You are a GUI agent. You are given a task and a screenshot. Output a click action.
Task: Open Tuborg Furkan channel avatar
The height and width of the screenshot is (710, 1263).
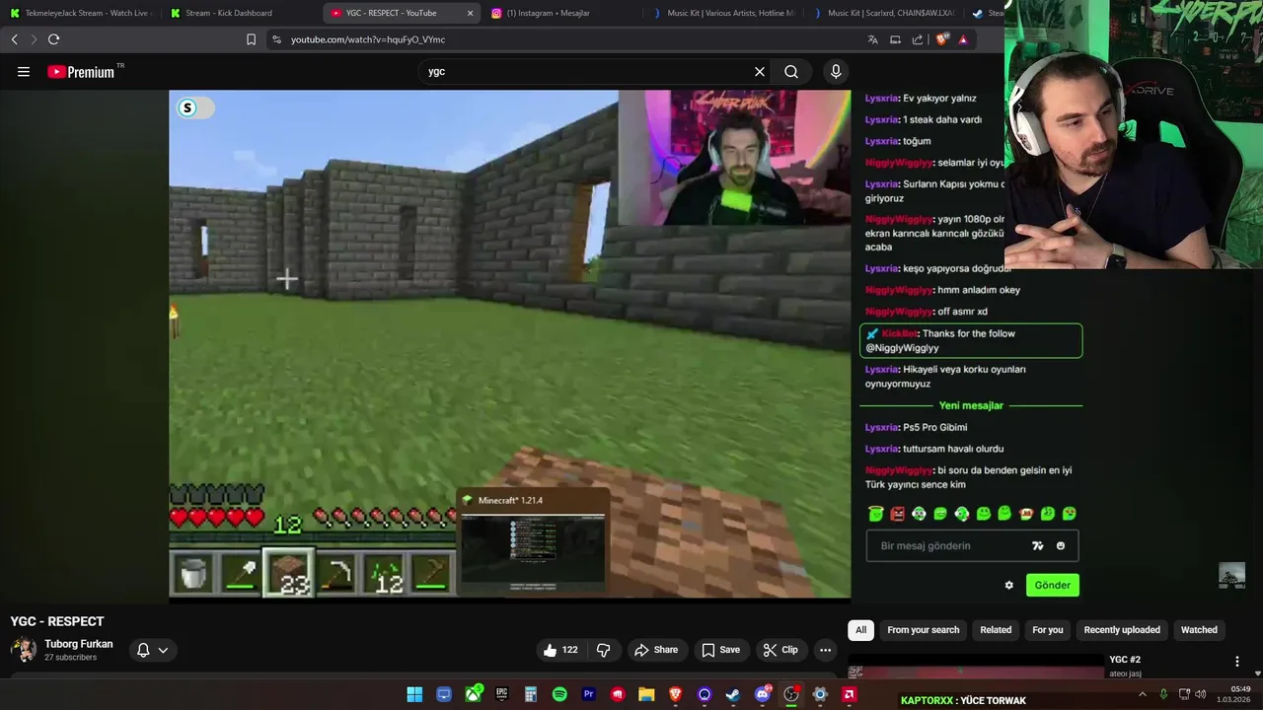[24, 650]
